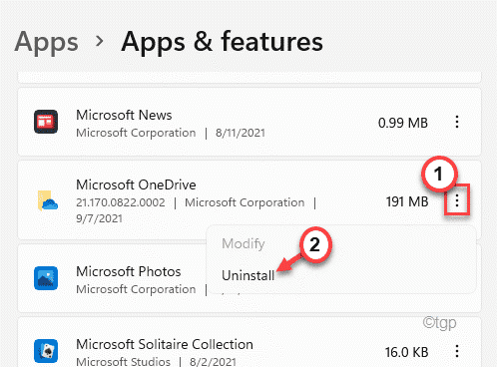Click Microsoft Corporation under Microsoft News
Viewport: 497px width, 367px height.
click(136, 133)
